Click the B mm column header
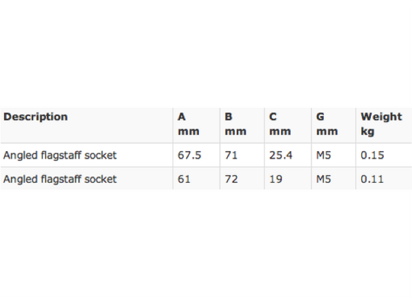This screenshot has width=412, height=298. point(235,124)
